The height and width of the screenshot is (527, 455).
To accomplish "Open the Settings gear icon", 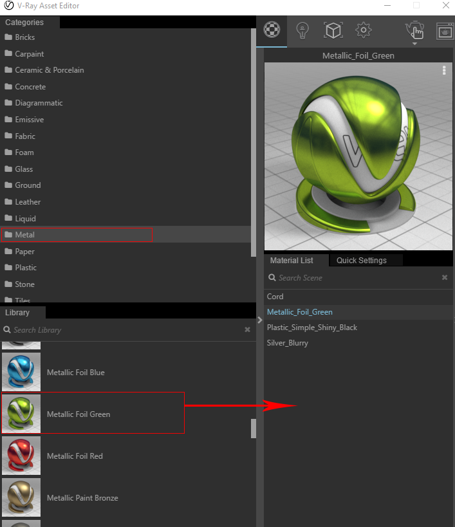I will pos(363,31).
